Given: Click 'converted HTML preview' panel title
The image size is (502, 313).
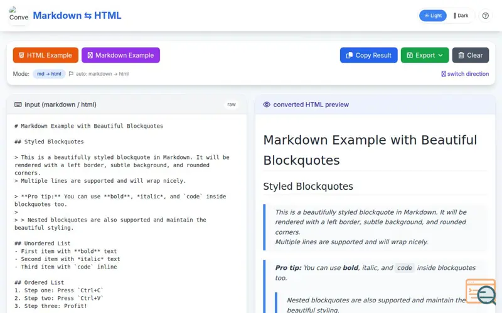Looking at the screenshot, I should (311, 105).
